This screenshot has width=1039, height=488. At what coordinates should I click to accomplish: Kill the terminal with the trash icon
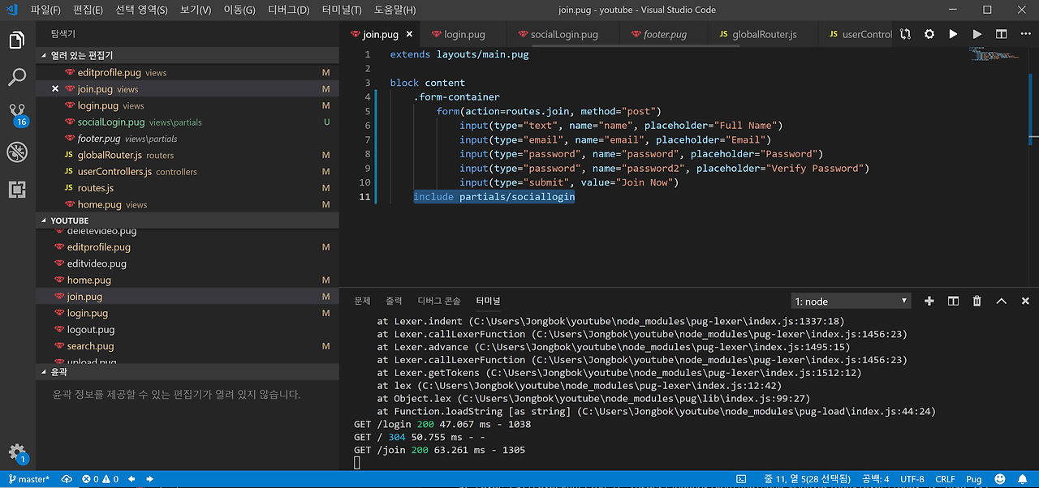tap(977, 301)
